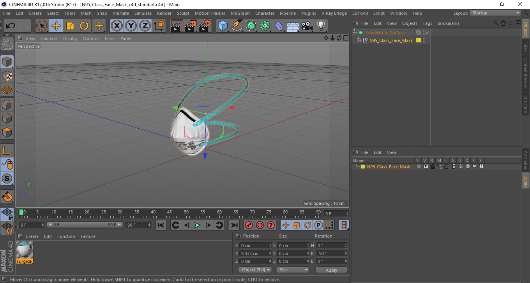Click the Camera object icon

point(307,26)
